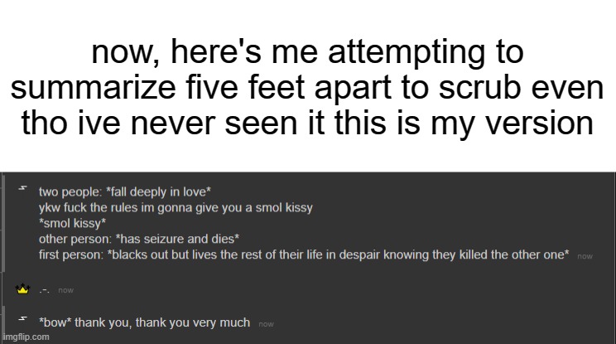Click the 'other person: *has seizure and dies*' line
616x344 pixels.
[x=139, y=239]
